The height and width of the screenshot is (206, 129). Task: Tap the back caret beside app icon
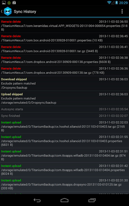(x=2, y=11)
